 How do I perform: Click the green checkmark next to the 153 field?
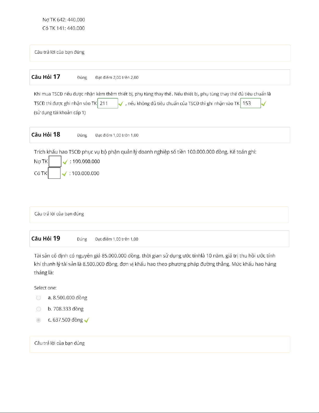point(264,104)
